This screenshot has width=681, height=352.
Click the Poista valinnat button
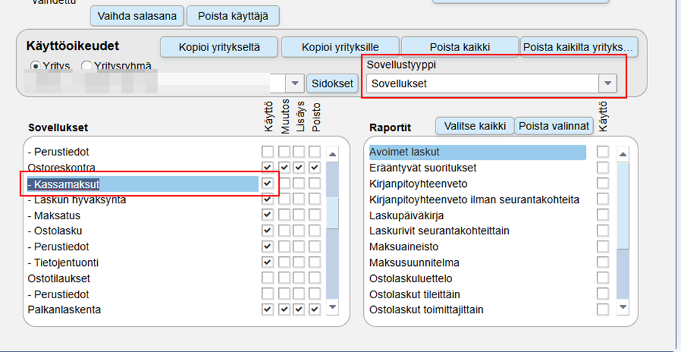coord(554,126)
